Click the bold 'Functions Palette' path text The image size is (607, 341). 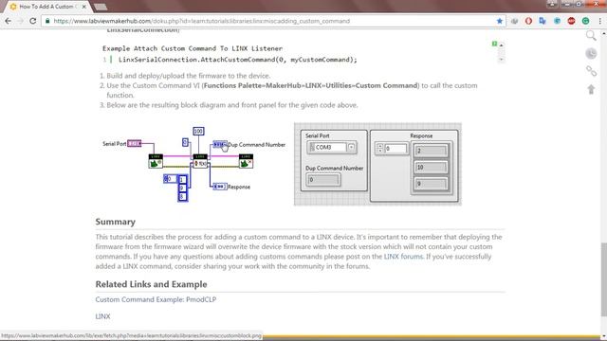tap(310, 85)
